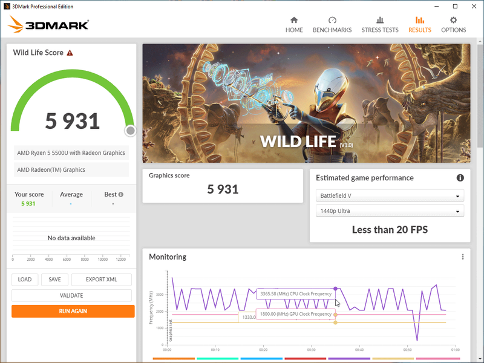Click the VALIDATE button
This screenshot has height=363, width=484.
coord(71,295)
